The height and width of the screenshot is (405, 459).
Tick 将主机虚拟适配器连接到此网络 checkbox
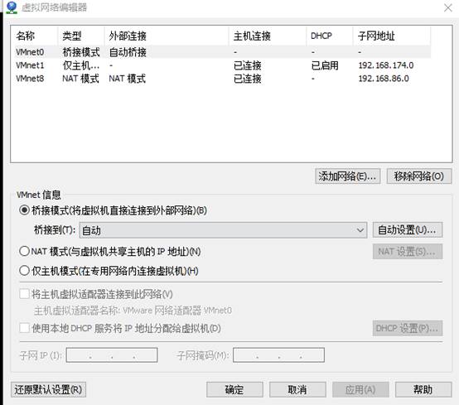[x=24, y=294]
